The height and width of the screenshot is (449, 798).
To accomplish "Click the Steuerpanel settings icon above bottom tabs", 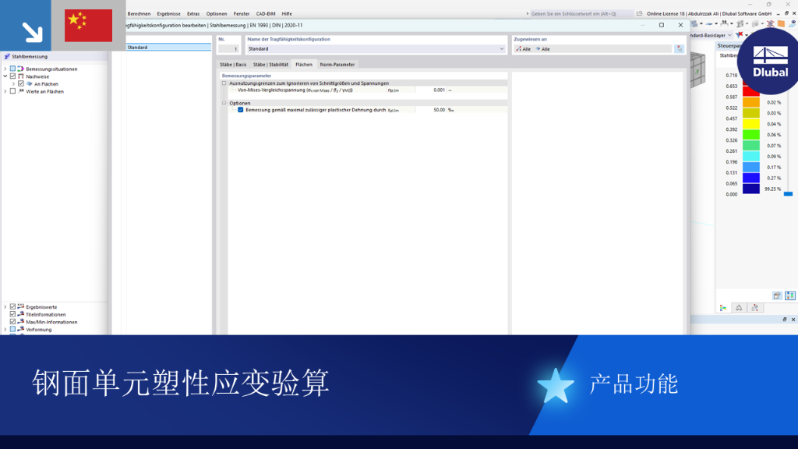I will click(x=777, y=295).
